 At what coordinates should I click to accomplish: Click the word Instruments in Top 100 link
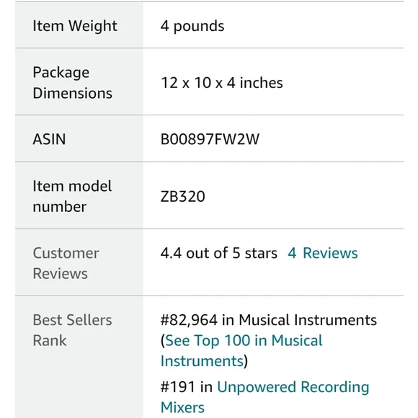click(202, 361)
